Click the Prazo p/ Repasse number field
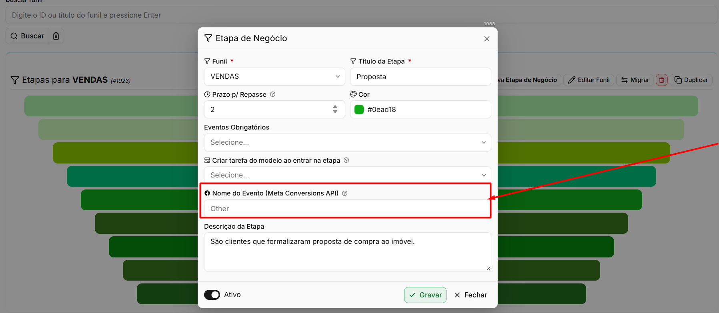719x313 pixels. (x=274, y=109)
